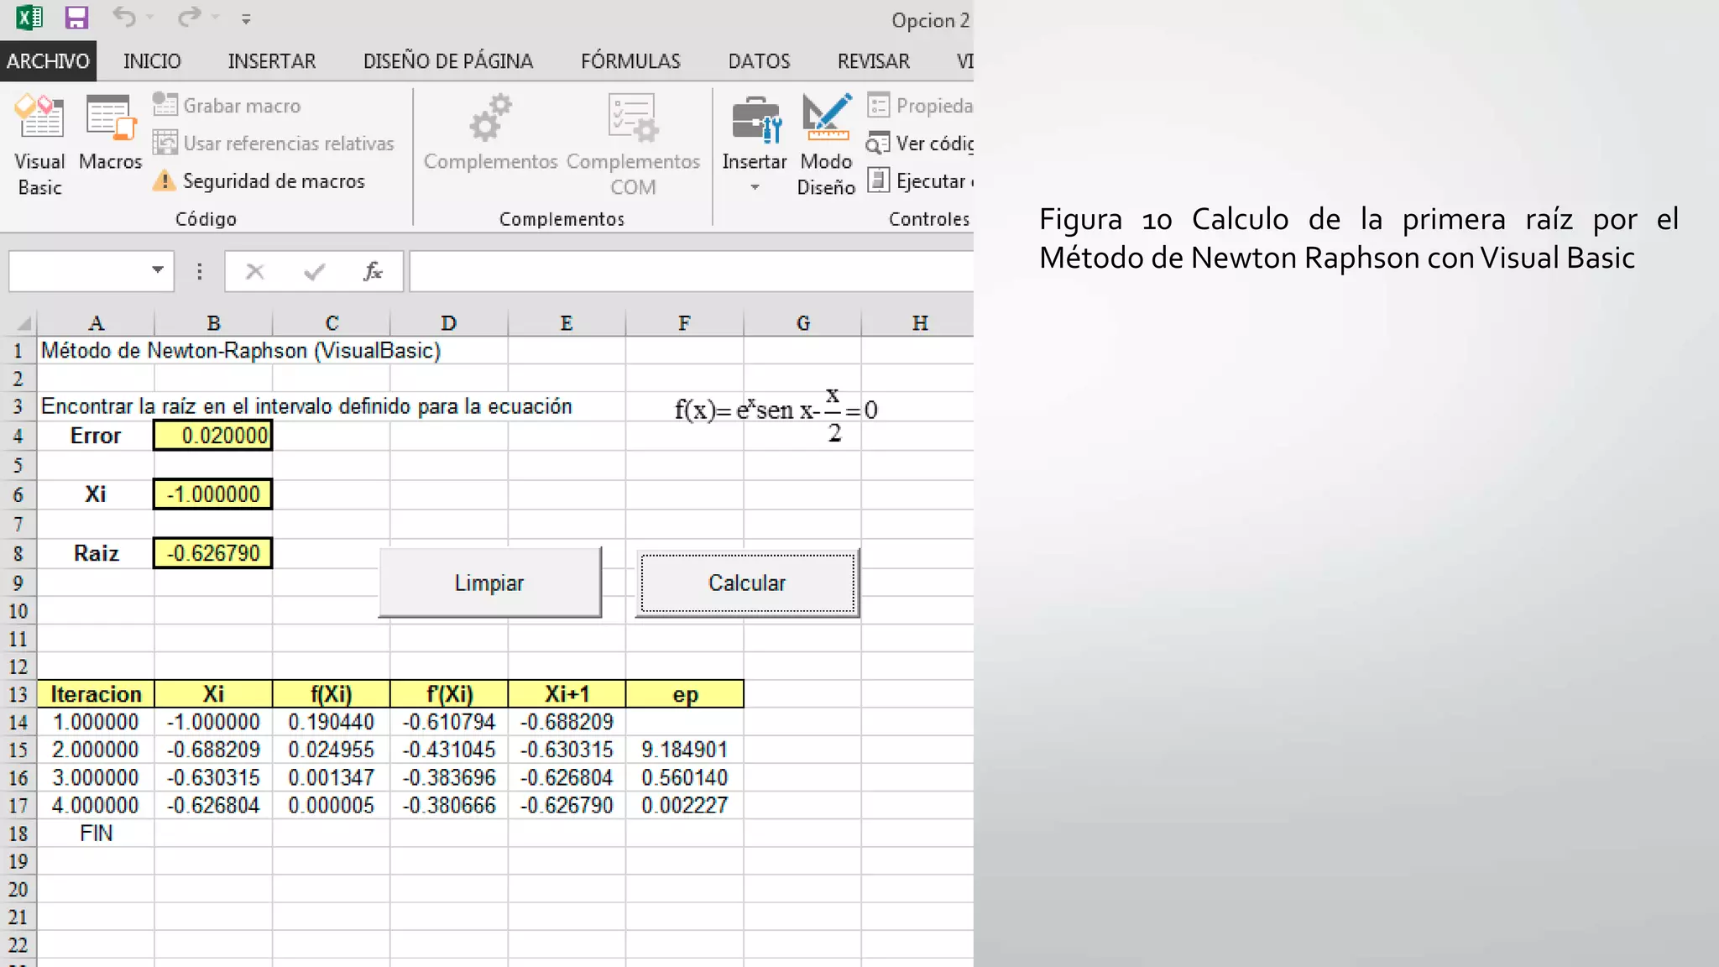The height and width of the screenshot is (967, 1719).
Task: Select row 13 header
Action: click(18, 694)
